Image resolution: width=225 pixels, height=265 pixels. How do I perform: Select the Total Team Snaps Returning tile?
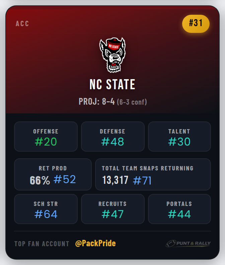[153, 174]
